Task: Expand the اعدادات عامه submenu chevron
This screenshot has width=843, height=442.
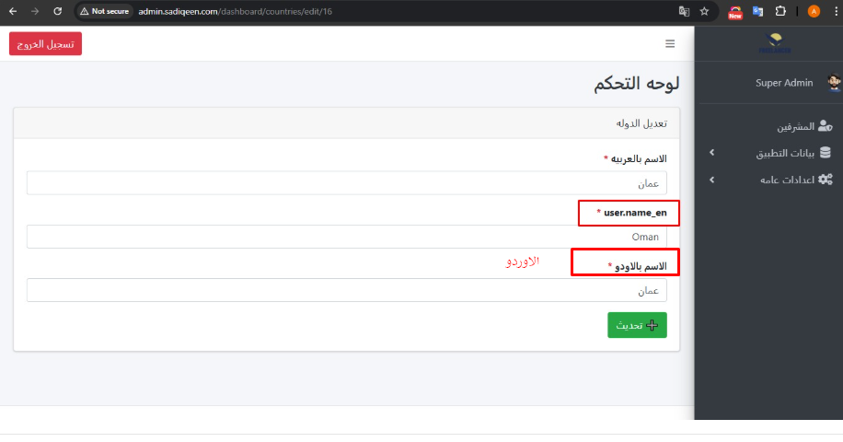Action: (x=711, y=179)
